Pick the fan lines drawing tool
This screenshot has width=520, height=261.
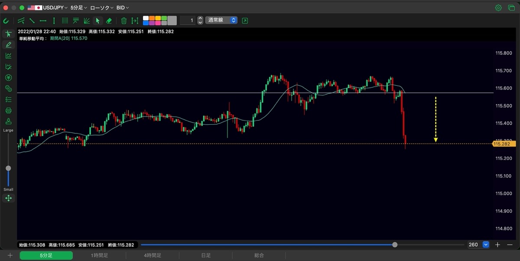pos(87,20)
